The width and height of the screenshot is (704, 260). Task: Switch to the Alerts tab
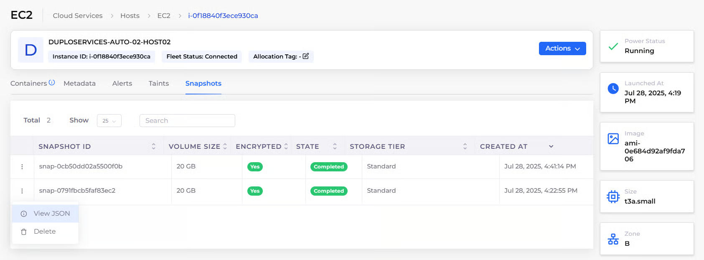click(x=122, y=84)
